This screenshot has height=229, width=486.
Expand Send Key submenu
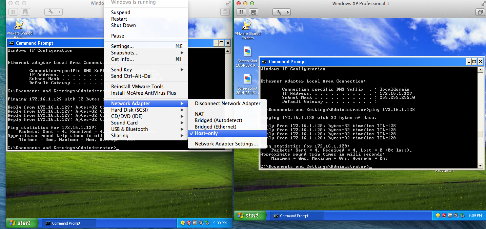(146, 70)
